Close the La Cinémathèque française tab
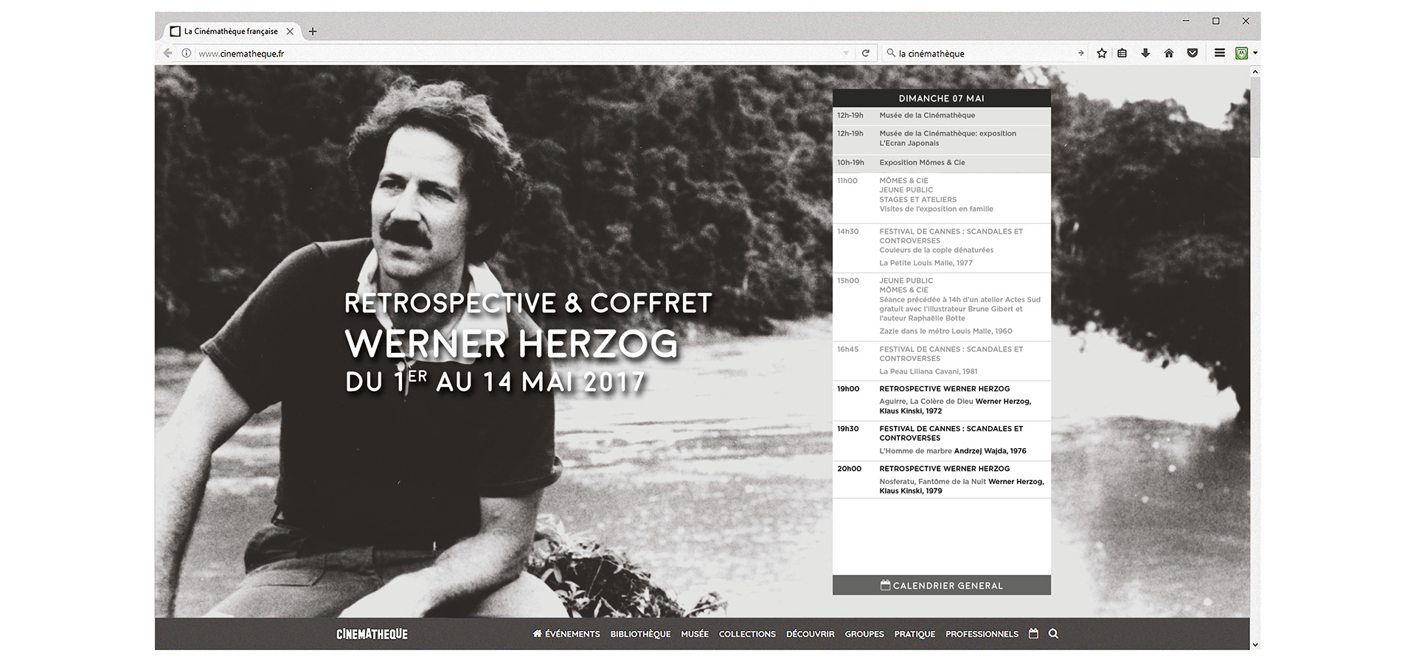1416x664 pixels. click(x=290, y=31)
